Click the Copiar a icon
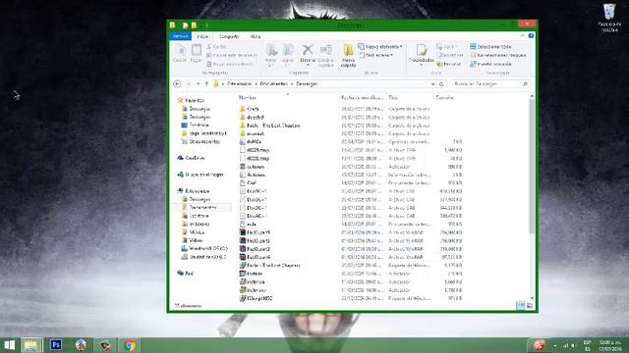This screenshot has width=629, height=353. click(x=288, y=55)
